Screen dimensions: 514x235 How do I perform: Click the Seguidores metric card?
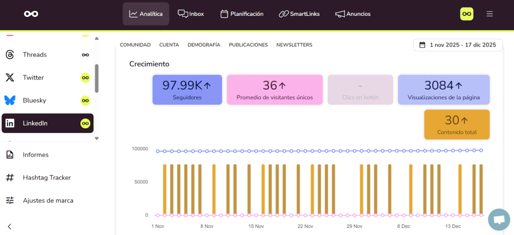(x=187, y=90)
